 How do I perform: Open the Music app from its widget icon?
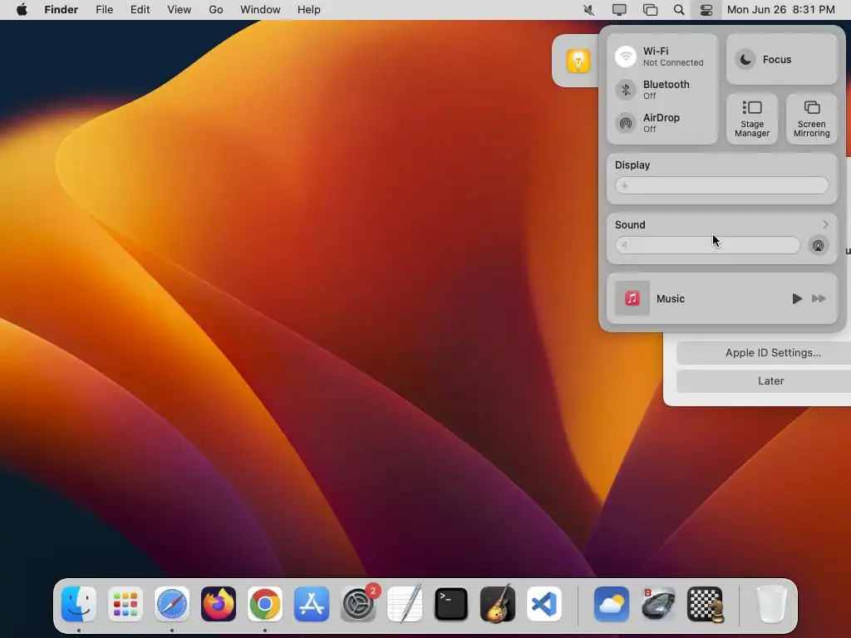tap(632, 298)
